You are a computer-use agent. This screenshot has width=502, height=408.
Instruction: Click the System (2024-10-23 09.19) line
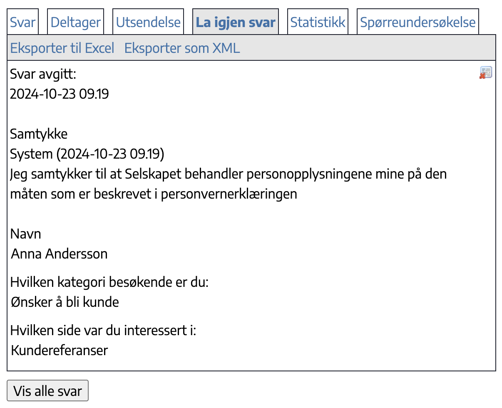tap(87, 154)
